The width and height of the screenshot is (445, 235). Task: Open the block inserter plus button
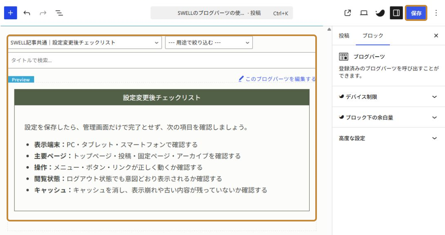(x=11, y=13)
